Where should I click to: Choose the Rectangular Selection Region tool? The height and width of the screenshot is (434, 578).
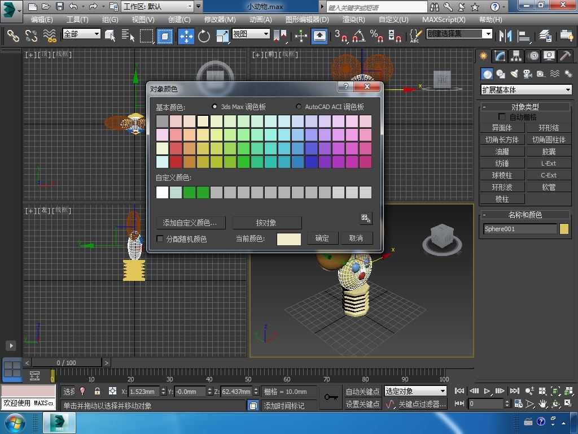pyautogui.click(x=146, y=36)
